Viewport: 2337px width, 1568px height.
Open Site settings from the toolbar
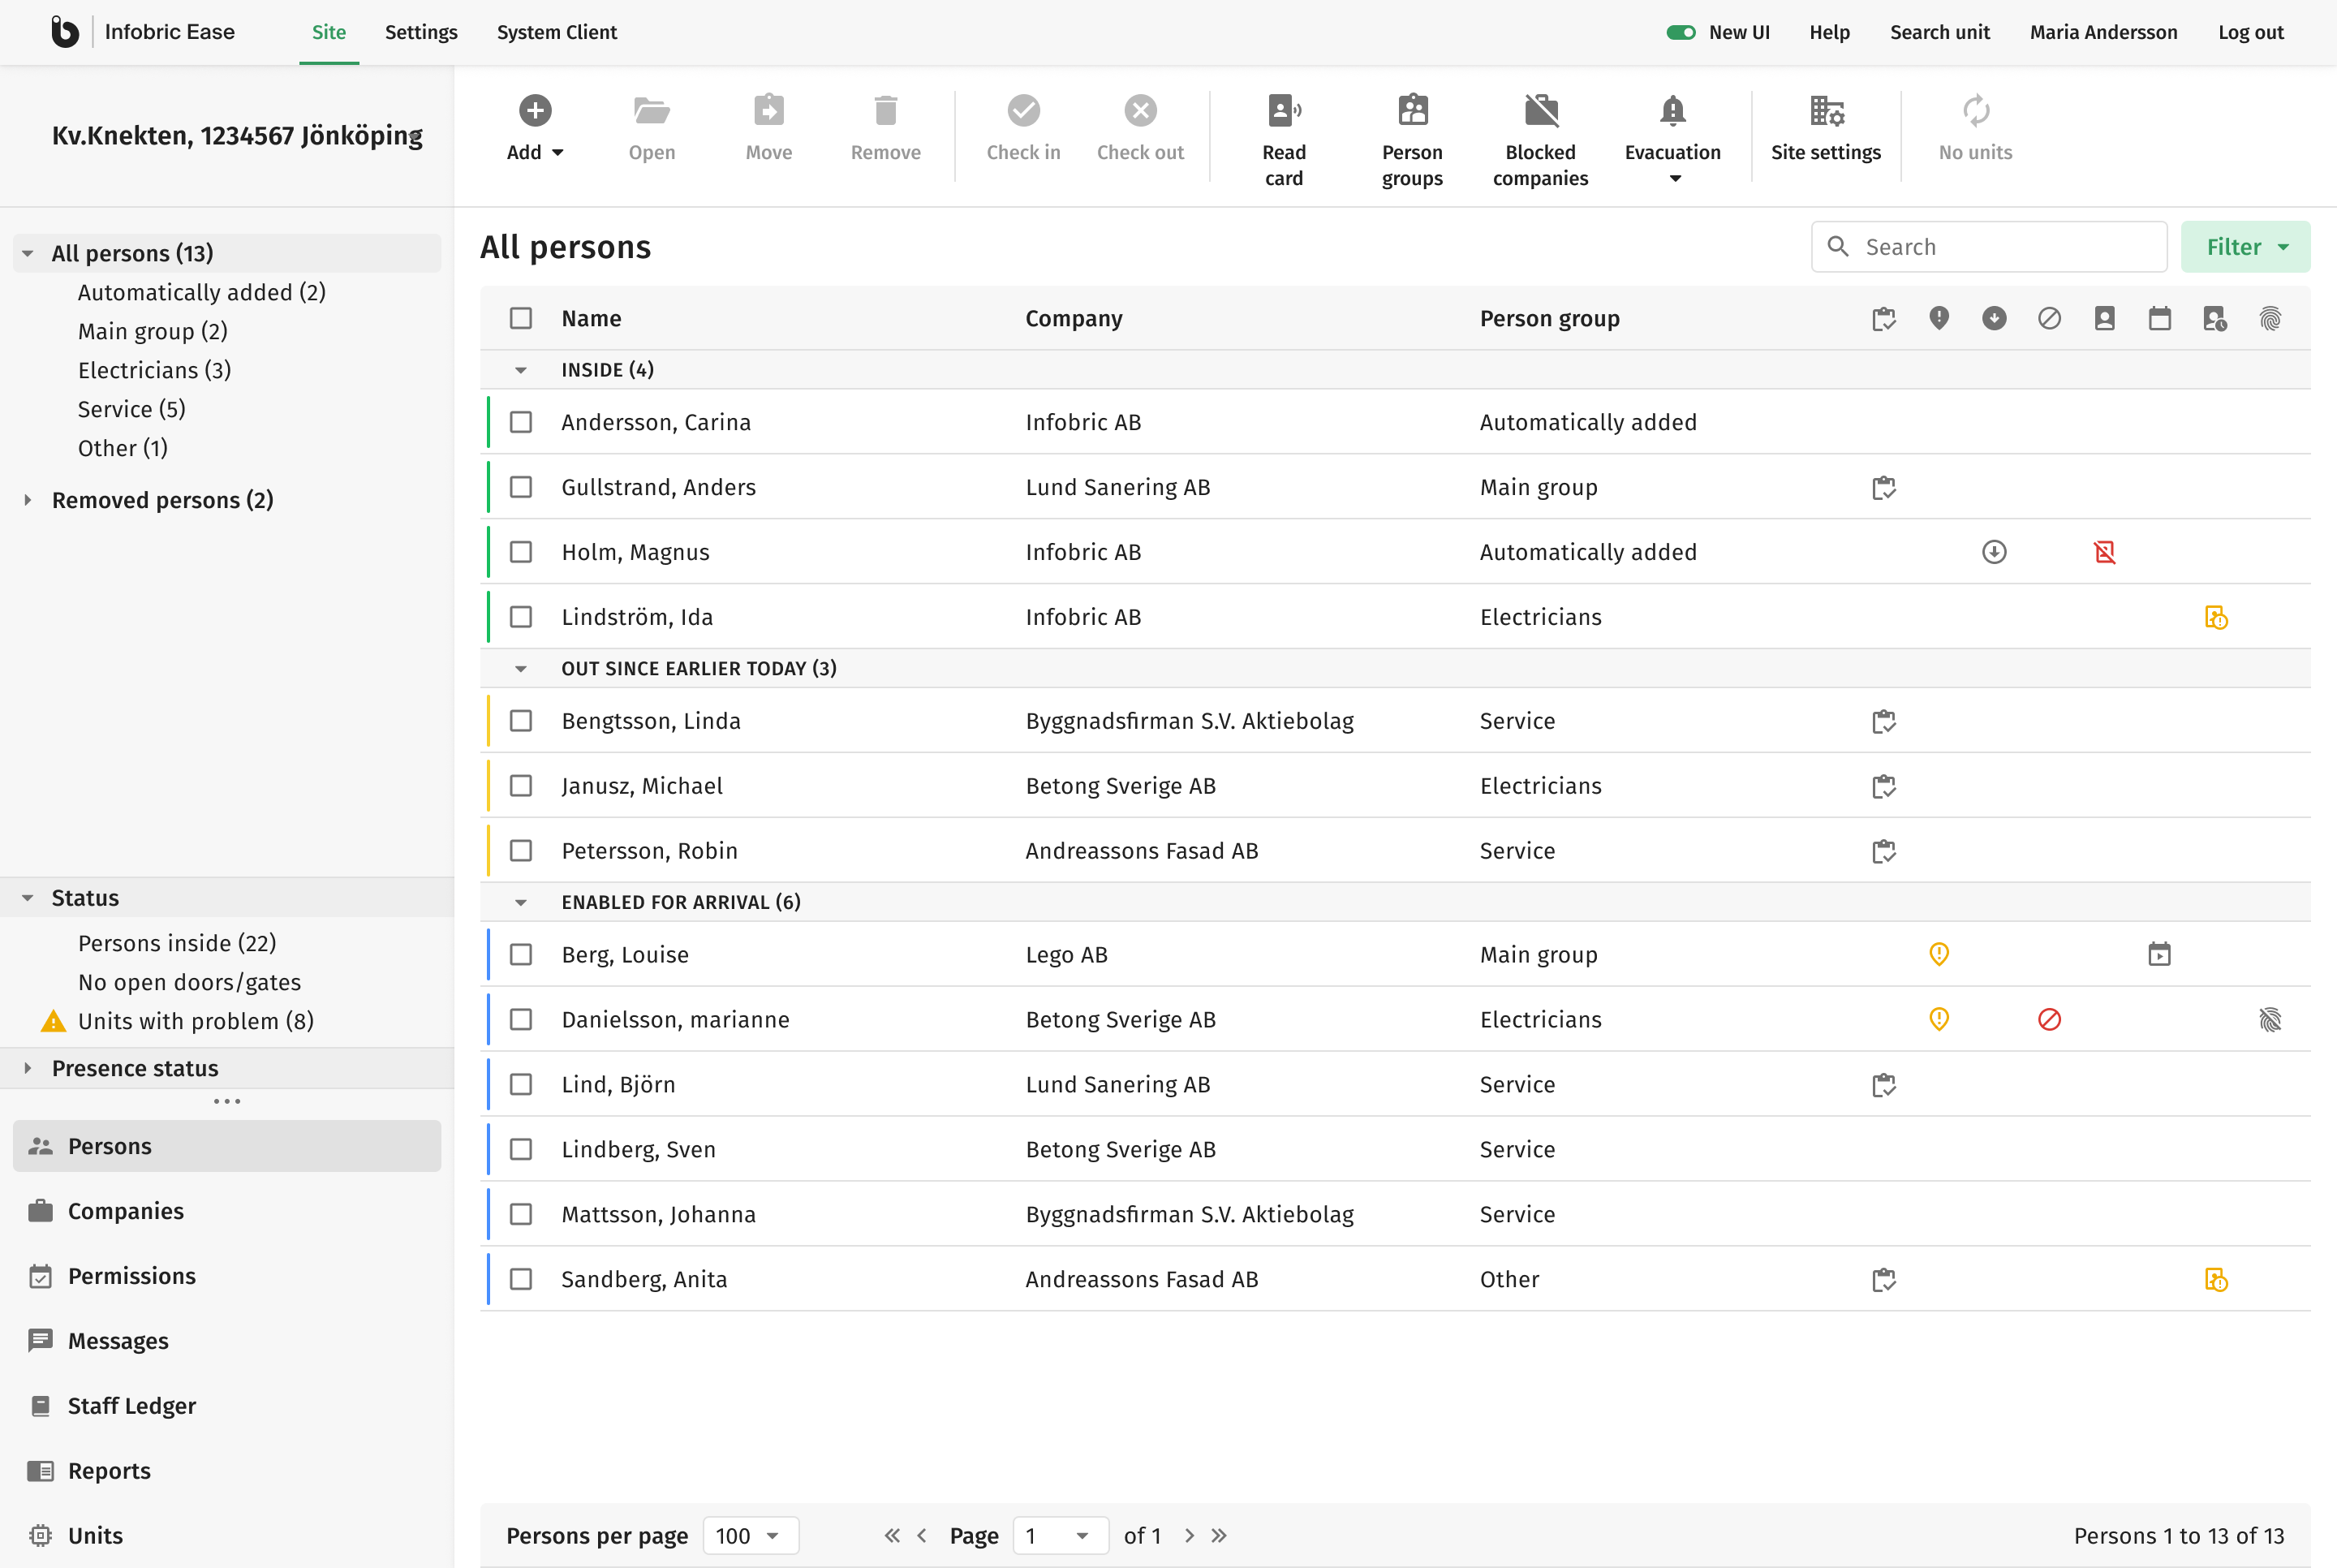tap(1825, 128)
